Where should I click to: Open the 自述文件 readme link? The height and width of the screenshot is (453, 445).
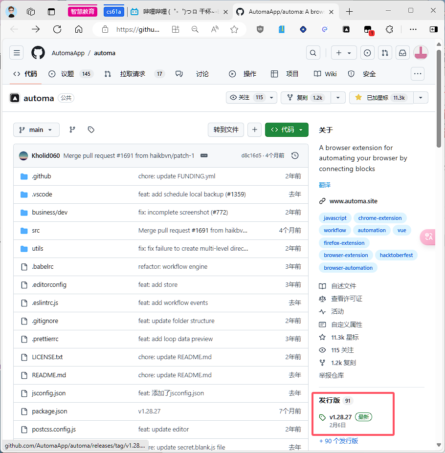(x=343, y=286)
